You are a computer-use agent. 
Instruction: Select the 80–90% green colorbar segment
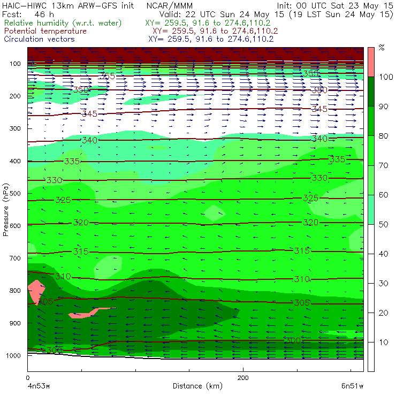pos(371,121)
